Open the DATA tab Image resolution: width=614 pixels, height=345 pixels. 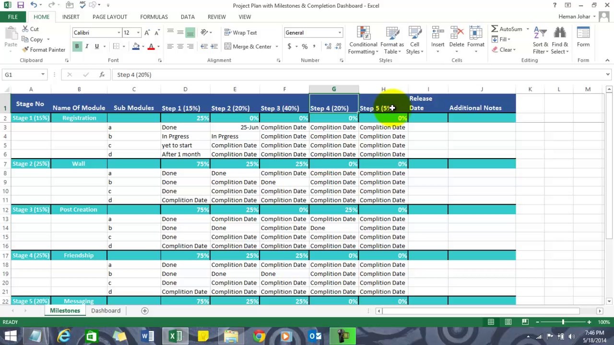pyautogui.click(x=188, y=17)
